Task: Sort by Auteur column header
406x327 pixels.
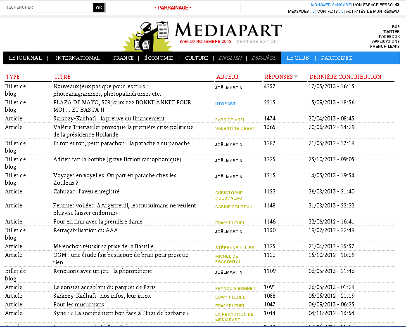Action: point(227,77)
